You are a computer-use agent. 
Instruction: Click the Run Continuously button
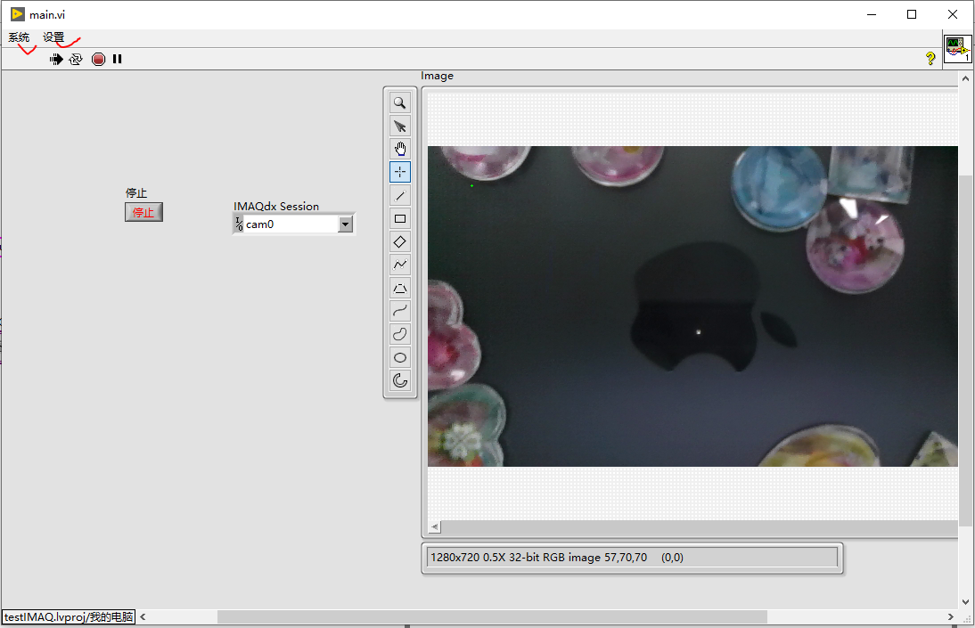75,59
